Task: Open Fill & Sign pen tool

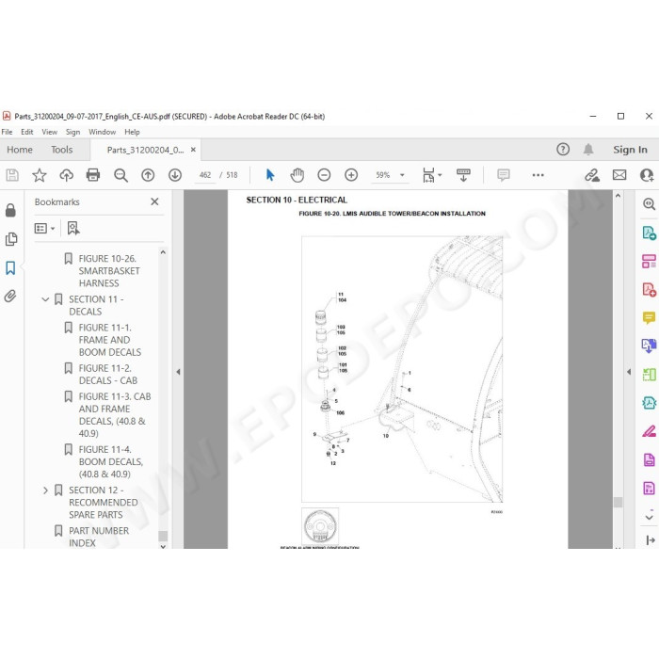Action: point(649,431)
